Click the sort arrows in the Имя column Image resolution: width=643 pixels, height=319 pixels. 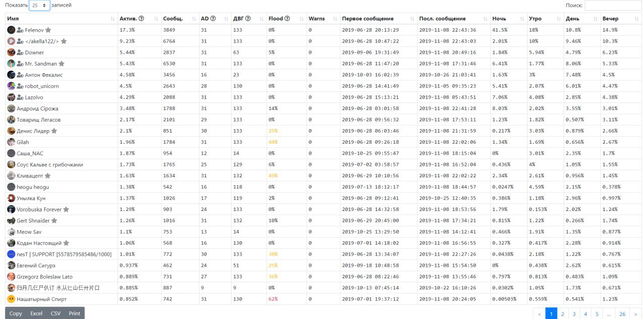click(113, 19)
